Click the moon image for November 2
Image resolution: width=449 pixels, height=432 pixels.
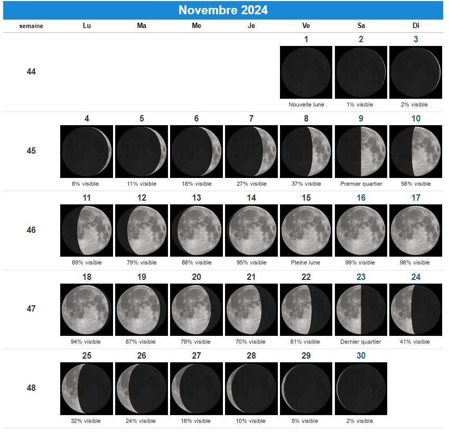pos(361,72)
